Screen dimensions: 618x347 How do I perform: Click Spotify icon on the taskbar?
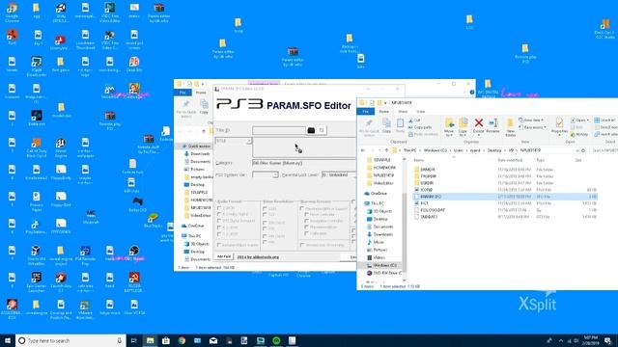click(276, 340)
